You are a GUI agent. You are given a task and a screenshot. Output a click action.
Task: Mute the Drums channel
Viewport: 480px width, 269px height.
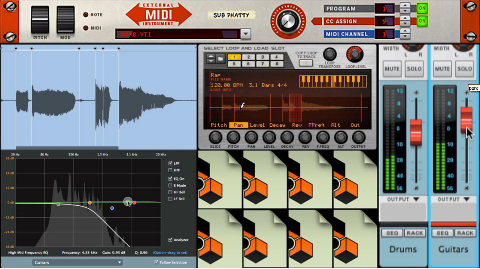tap(392, 69)
